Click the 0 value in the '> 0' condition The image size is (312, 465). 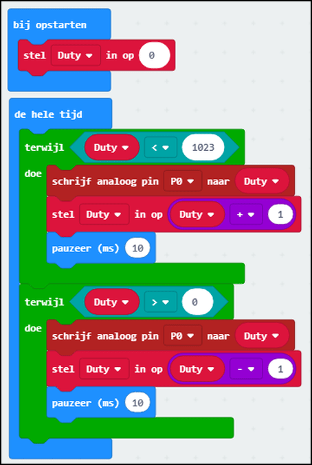(197, 302)
